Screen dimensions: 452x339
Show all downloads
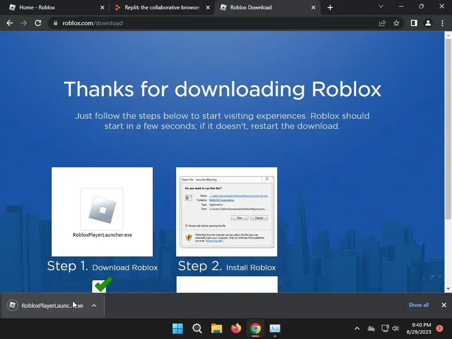(418, 305)
